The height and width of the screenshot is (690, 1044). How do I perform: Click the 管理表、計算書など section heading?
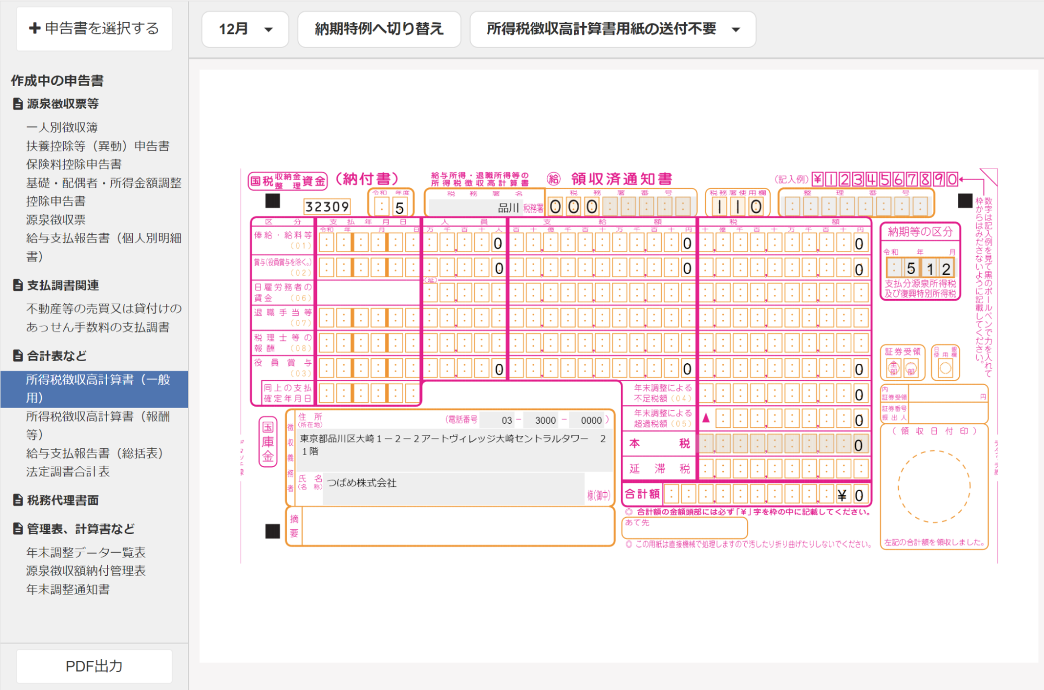click(81, 529)
